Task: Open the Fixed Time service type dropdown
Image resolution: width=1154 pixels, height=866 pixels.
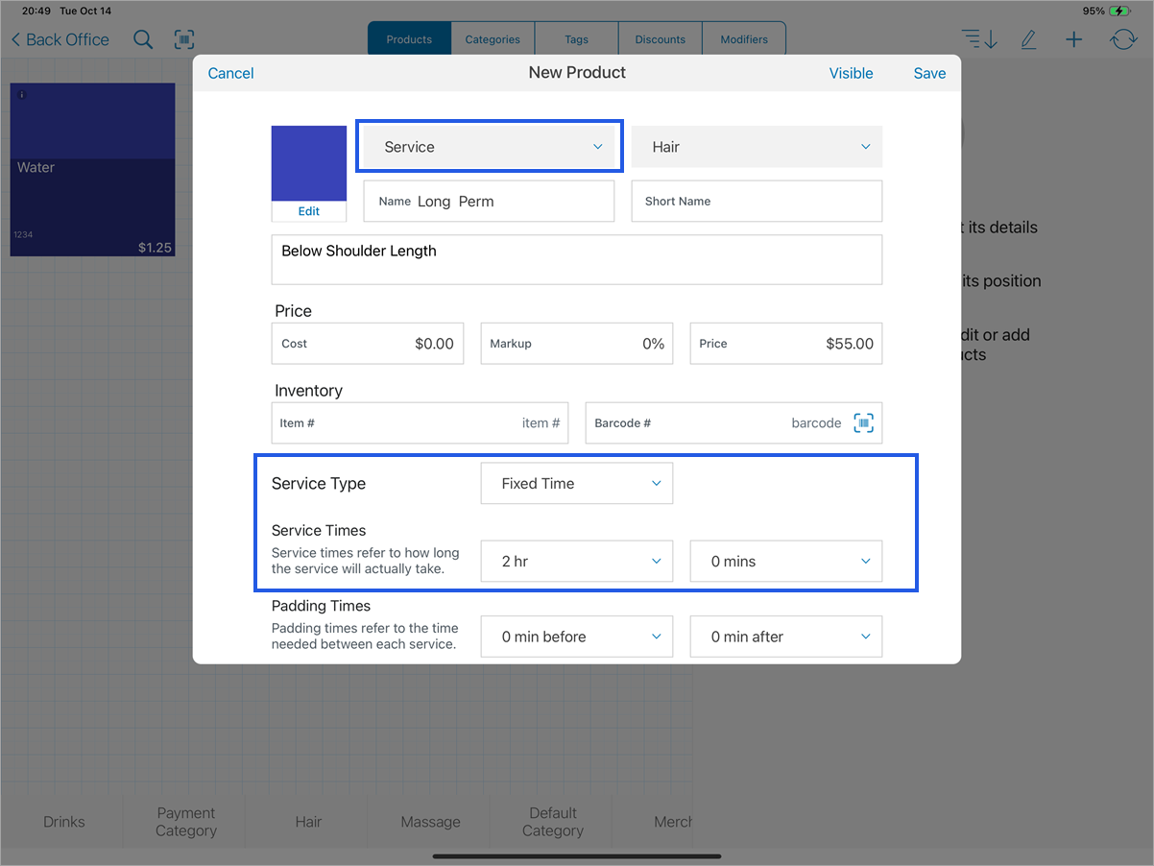Action: (576, 483)
